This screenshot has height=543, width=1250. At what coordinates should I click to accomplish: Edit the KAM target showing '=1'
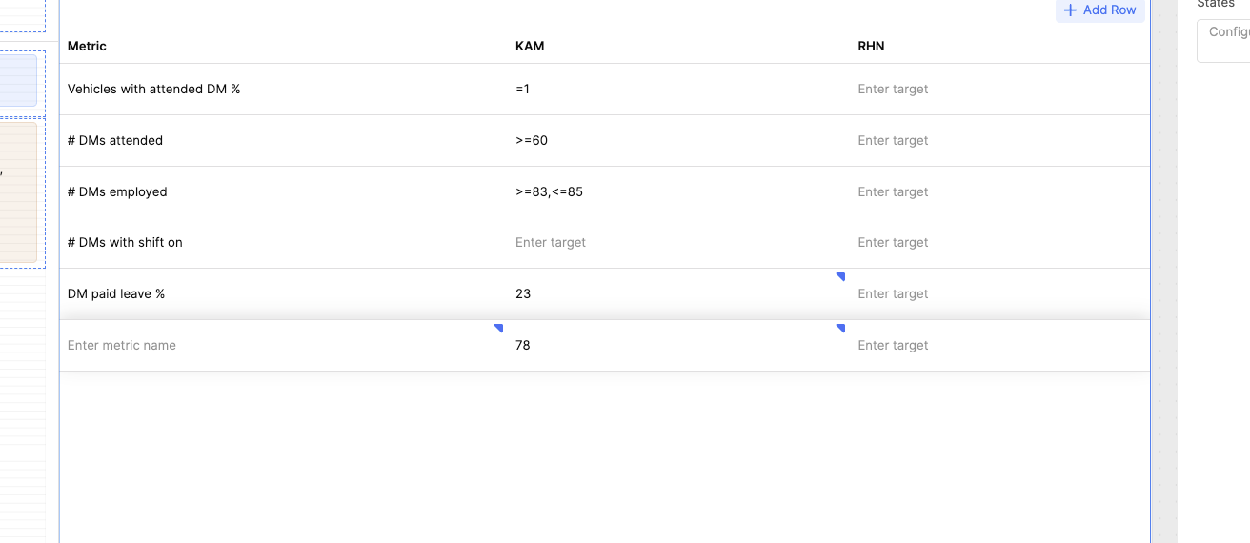pyautogui.click(x=523, y=90)
